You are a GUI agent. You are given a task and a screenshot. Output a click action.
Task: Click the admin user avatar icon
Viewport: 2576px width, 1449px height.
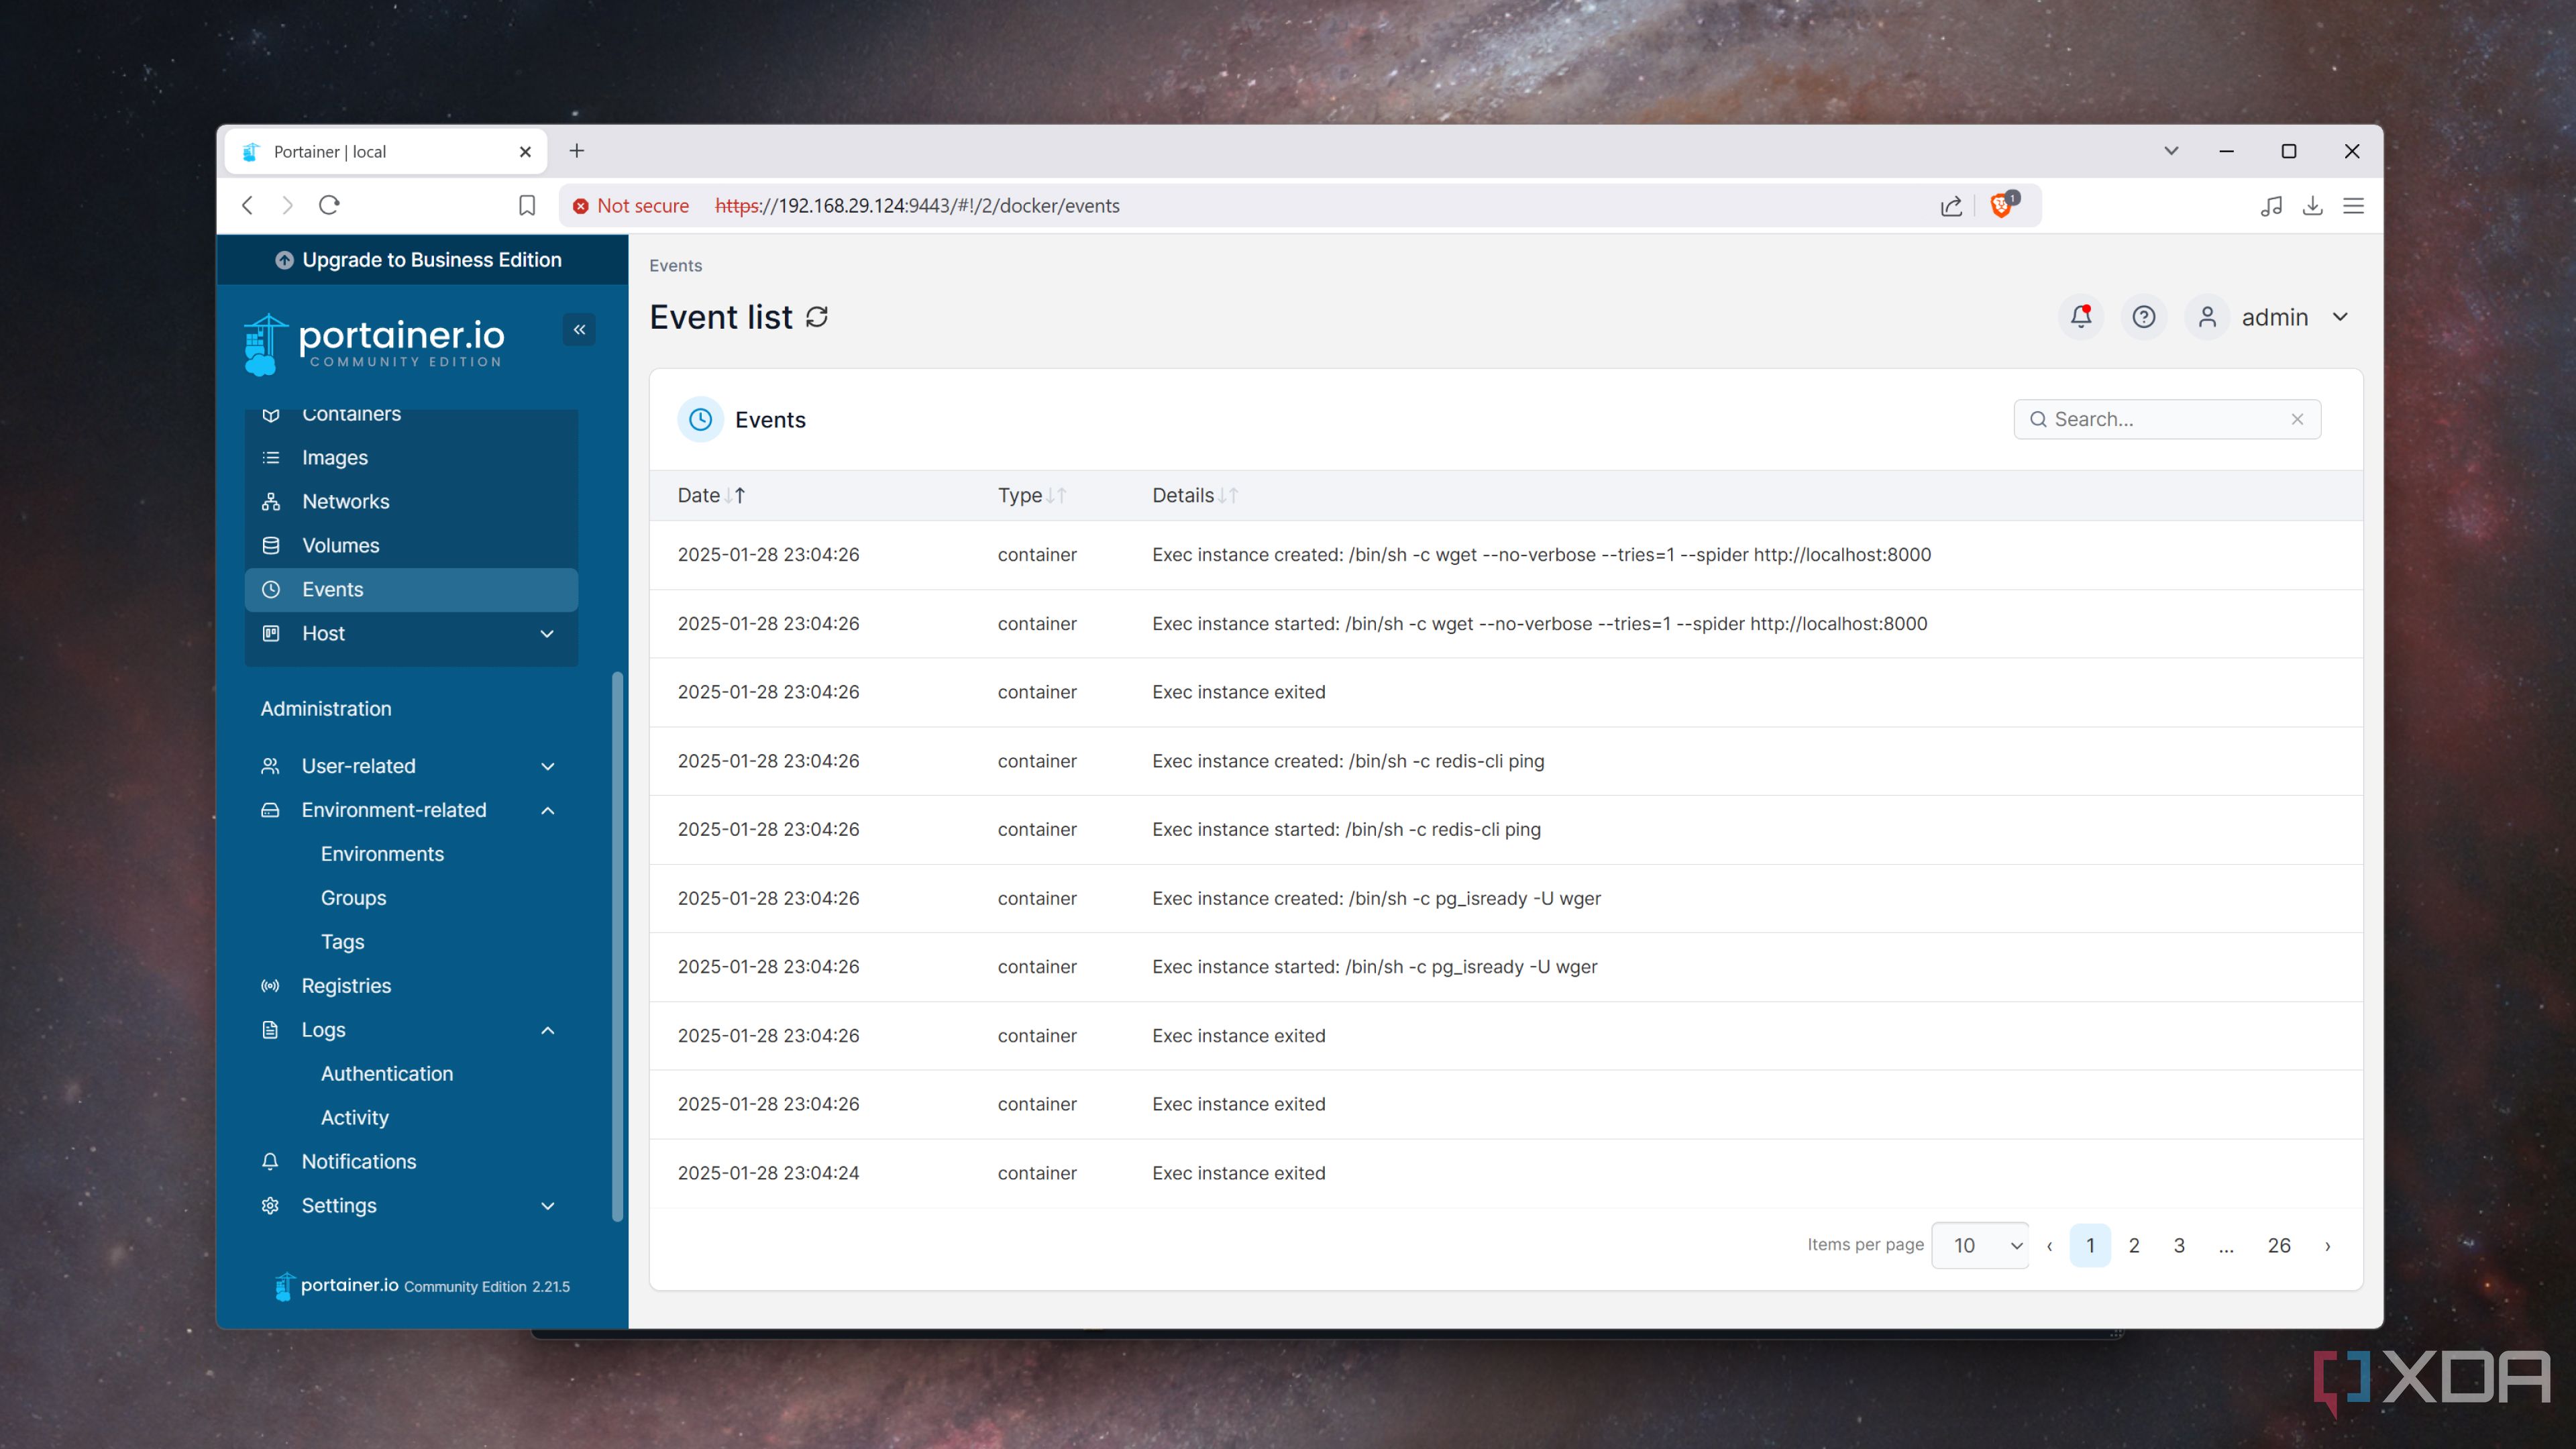click(x=2207, y=317)
